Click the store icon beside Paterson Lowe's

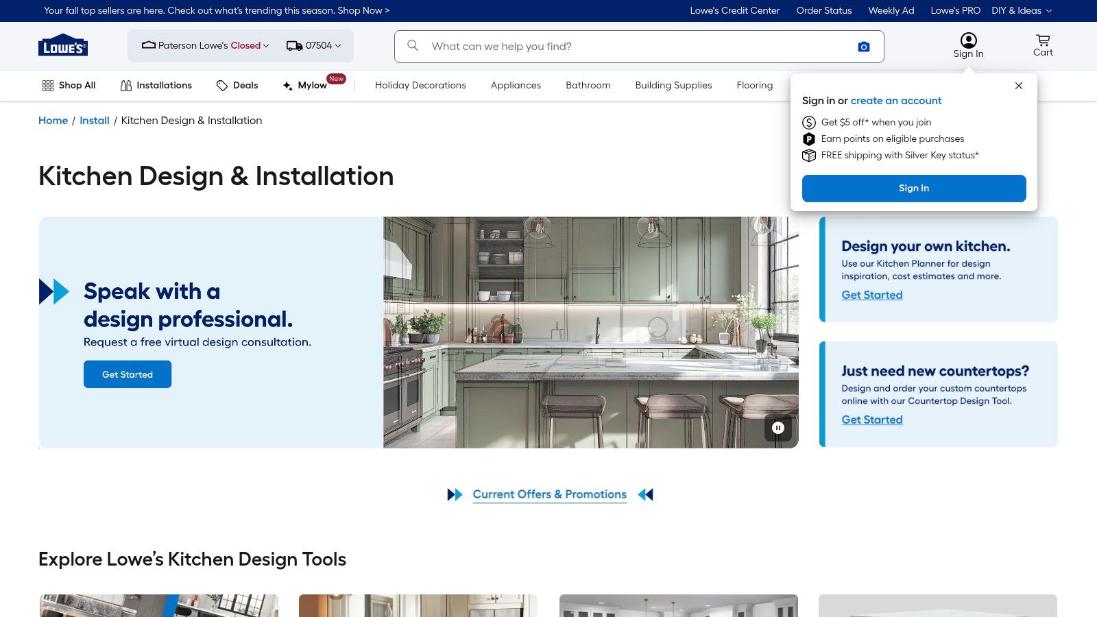coord(148,45)
